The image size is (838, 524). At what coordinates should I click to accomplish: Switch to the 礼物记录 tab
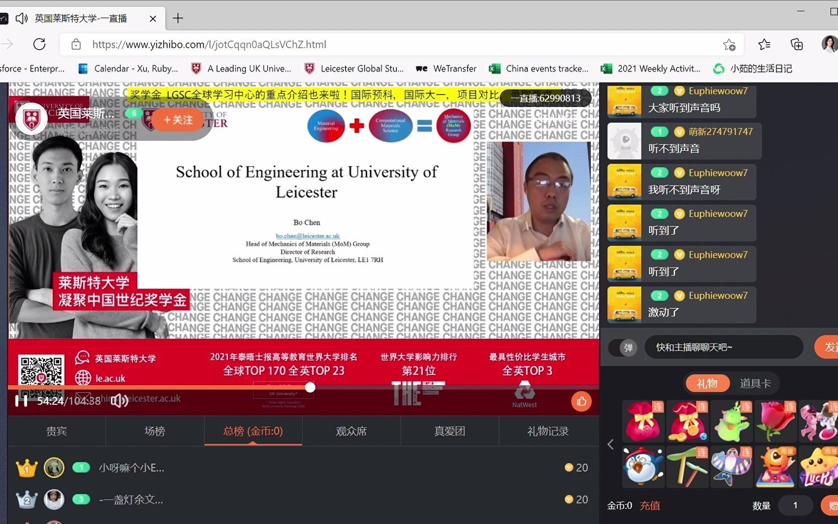(548, 431)
